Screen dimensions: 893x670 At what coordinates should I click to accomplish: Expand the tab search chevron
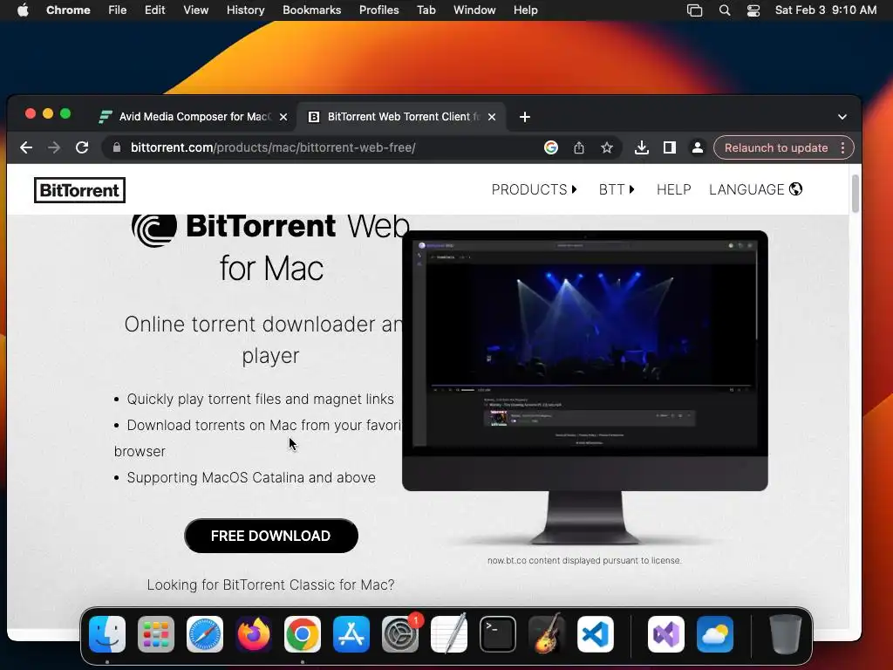point(842,117)
